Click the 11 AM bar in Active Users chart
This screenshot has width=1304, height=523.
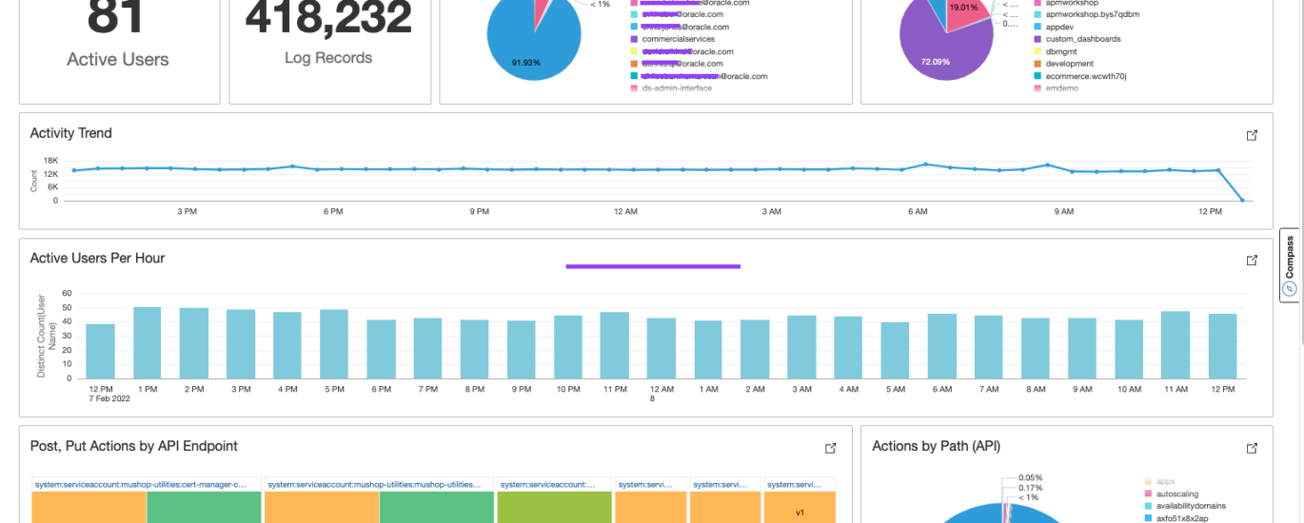pyautogui.click(x=1175, y=344)
